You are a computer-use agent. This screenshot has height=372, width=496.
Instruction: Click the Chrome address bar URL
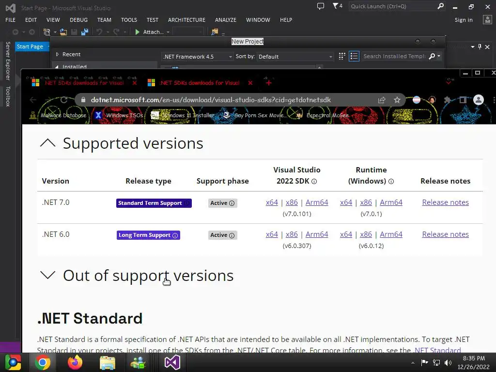211,100
